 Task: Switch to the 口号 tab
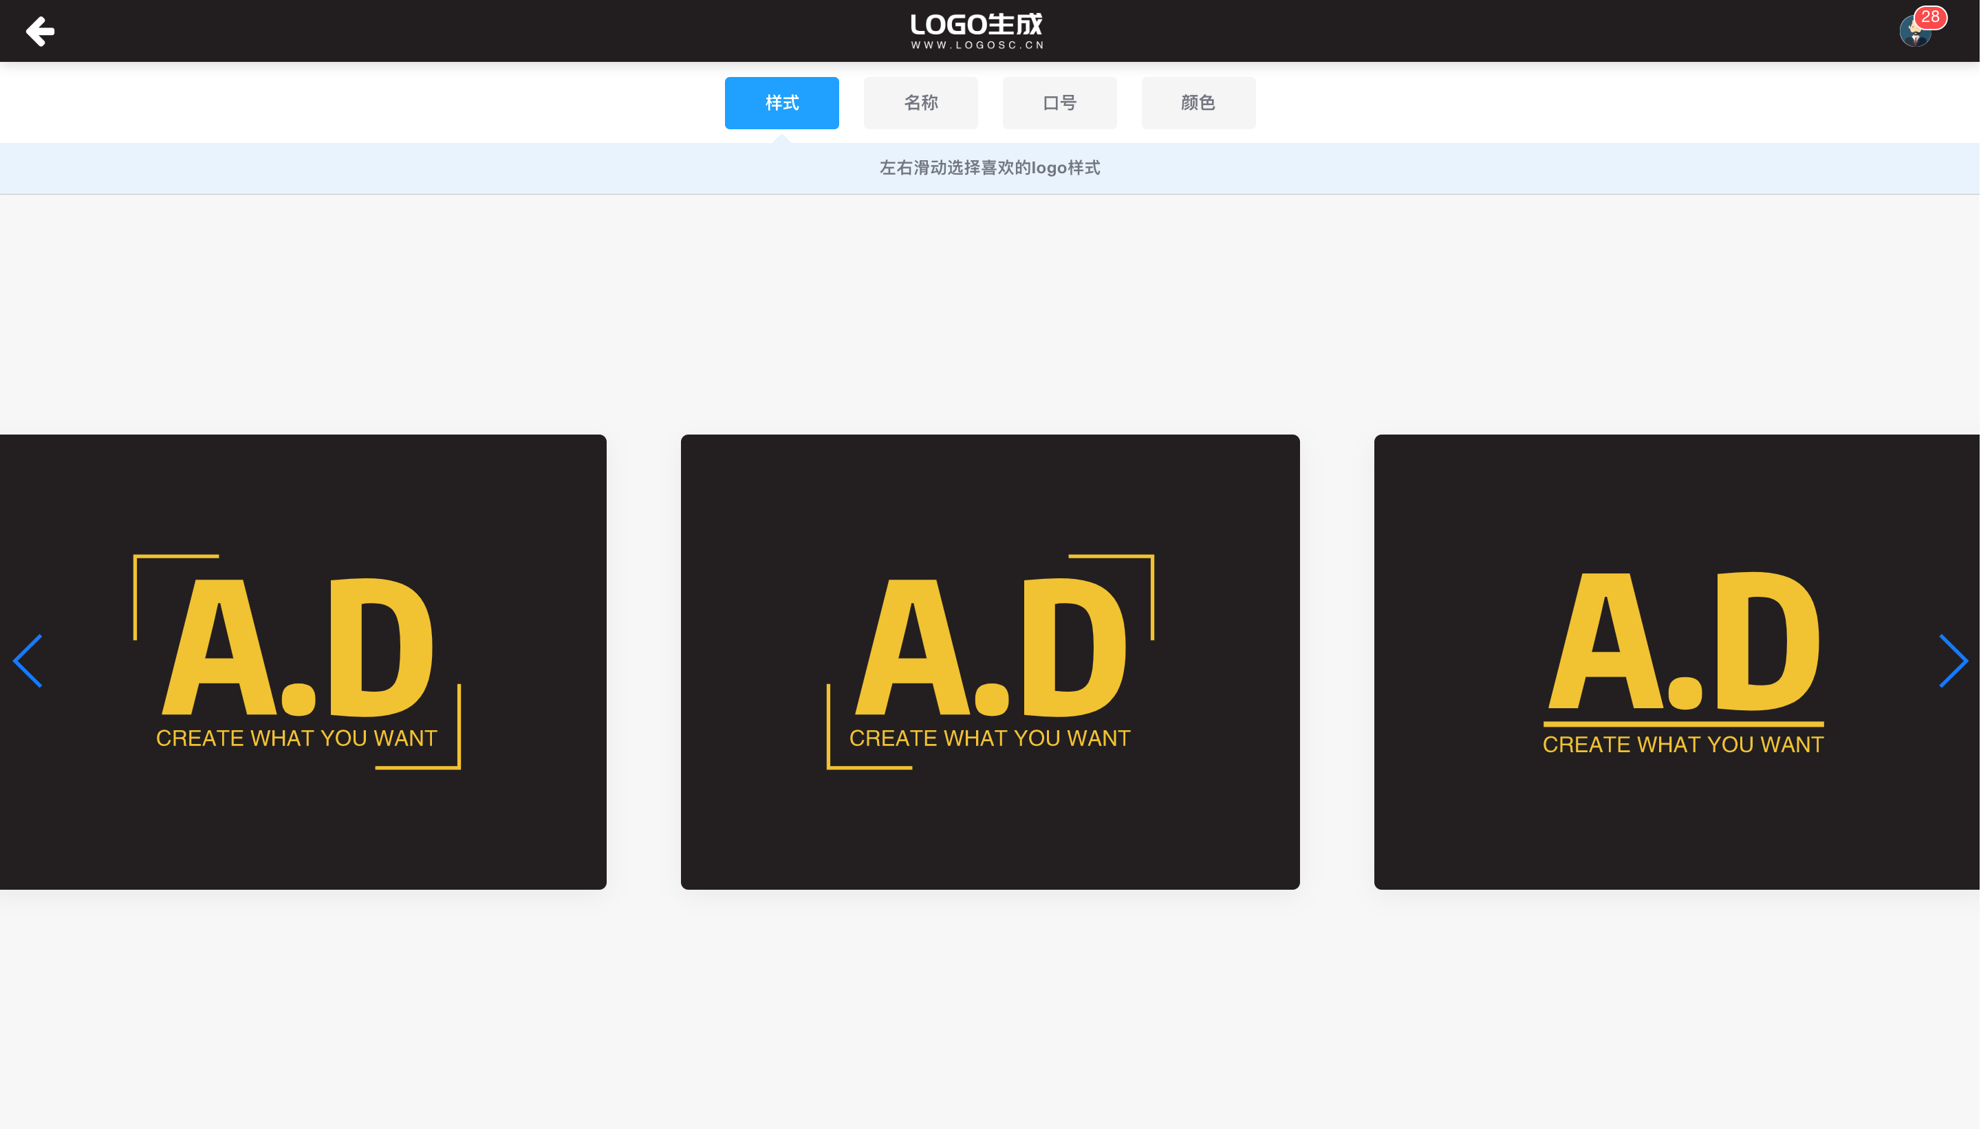tap(1059, 103)
